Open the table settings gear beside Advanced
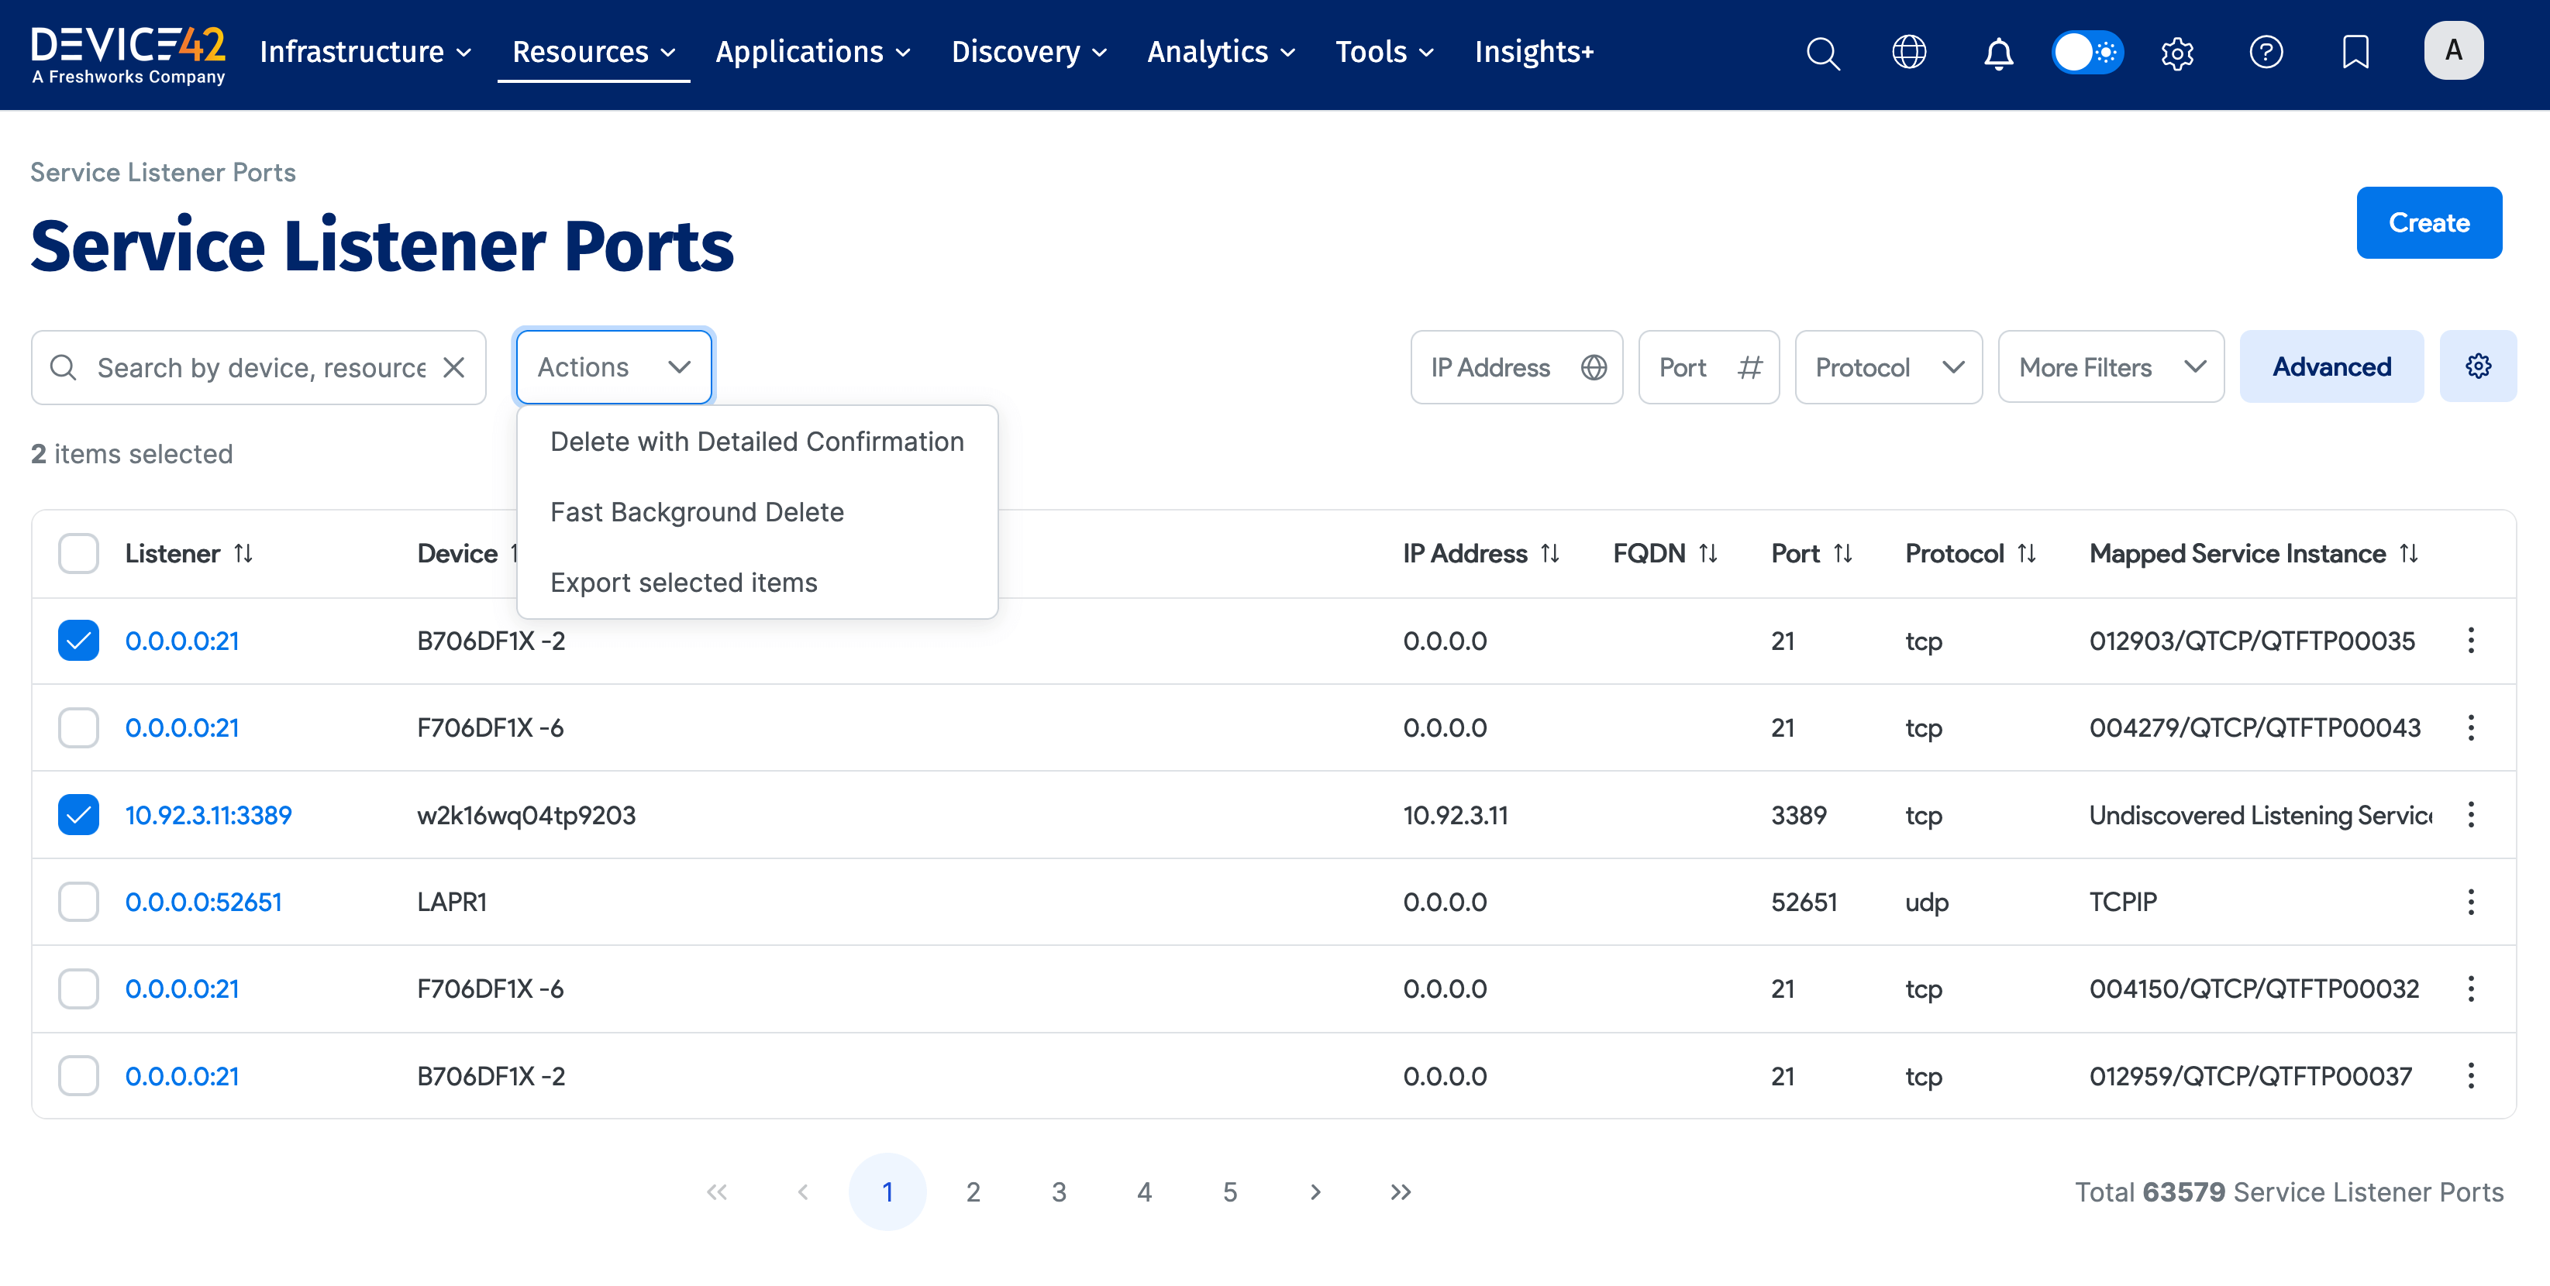This screenshot has width=2550, height=1286. 2479,366
